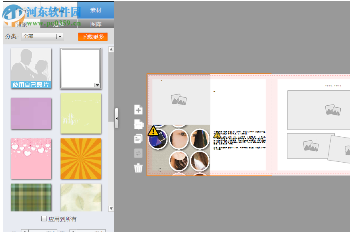Select the light green background thumbnail
This screenshot has width=350, height=232.
coord(81,113)
